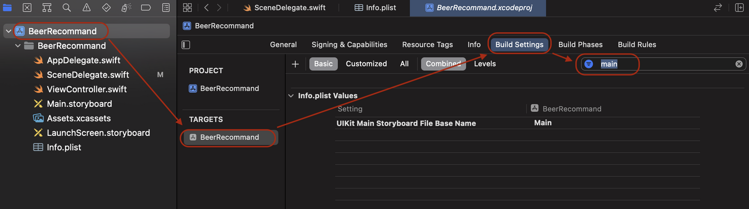
Task: Select the Basic settings filter
Action: coord(324,64)
